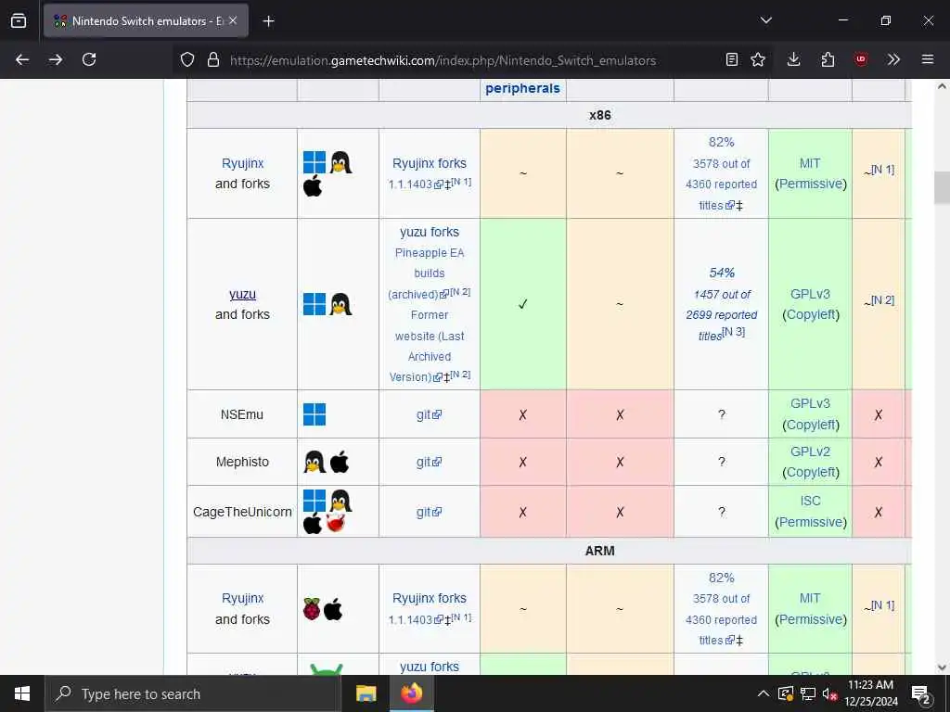Image resolution: width=950 pixels, height=712 pixels.
Task: Open taskbar notification center
Action: click(921, 693)
